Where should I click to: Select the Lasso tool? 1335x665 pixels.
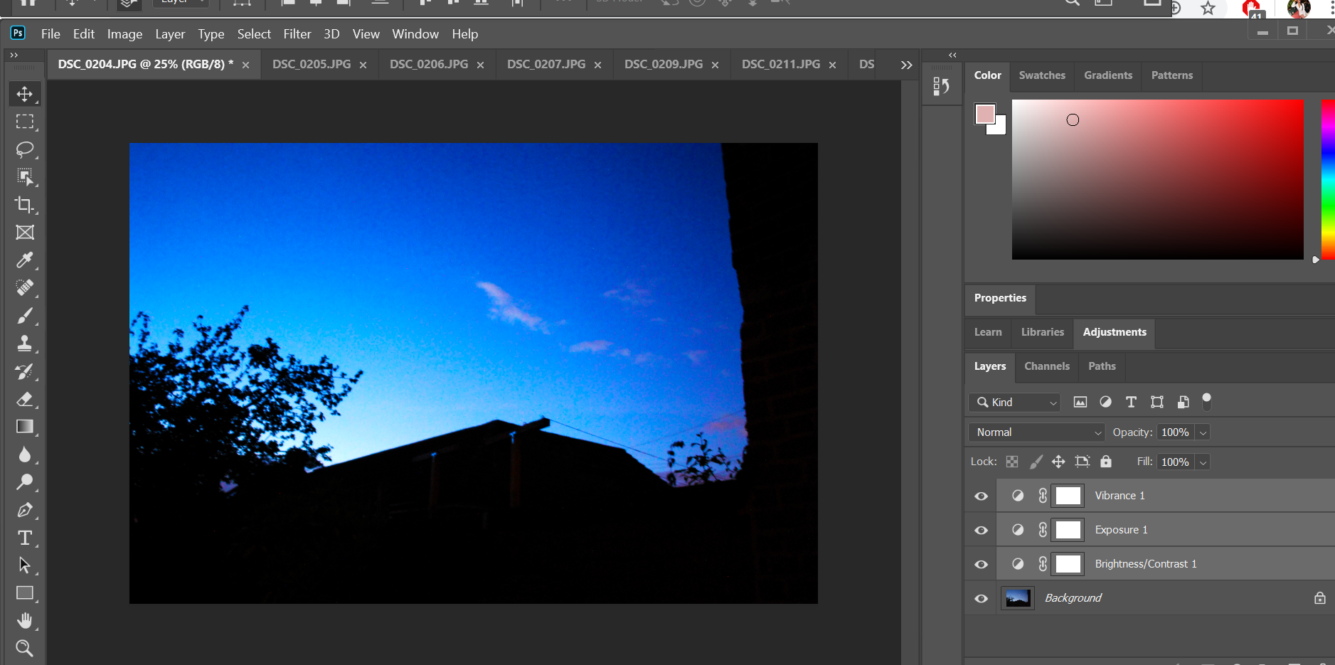(x=24, y=149)
